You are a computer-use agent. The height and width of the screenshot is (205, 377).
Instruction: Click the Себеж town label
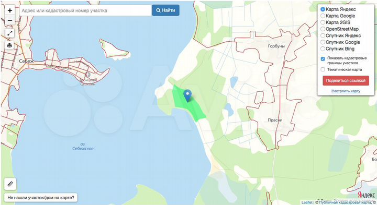click(26, 62)
